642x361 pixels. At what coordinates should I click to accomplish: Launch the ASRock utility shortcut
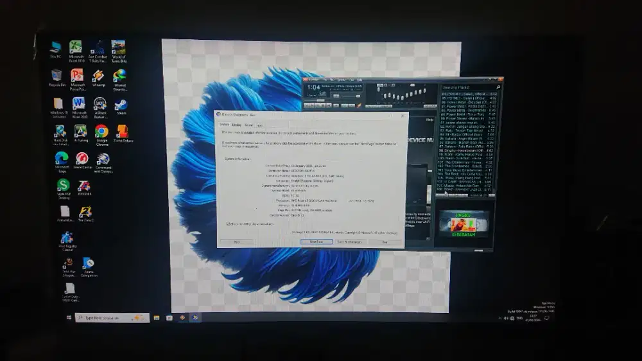pyautogui.click(x=100, y=108)
